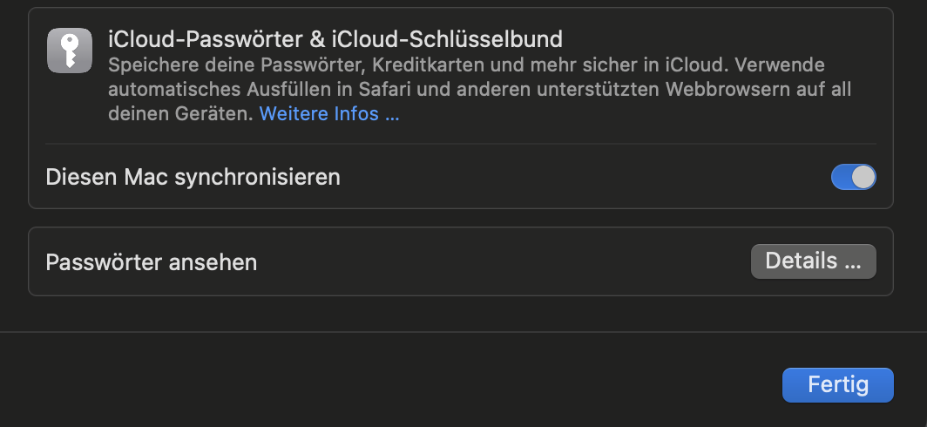Select the gray key symbol beside the title
This screenshot has width=927, height=427.
click(x=70, y=50)
